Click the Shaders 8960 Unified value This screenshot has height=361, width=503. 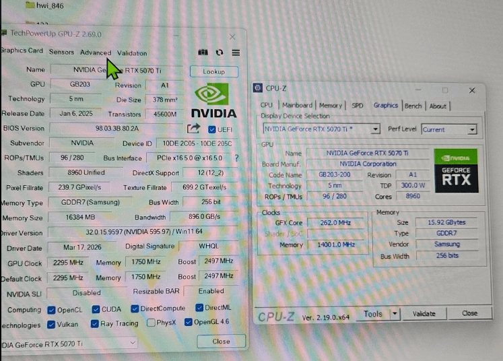(x=86, y=172)
